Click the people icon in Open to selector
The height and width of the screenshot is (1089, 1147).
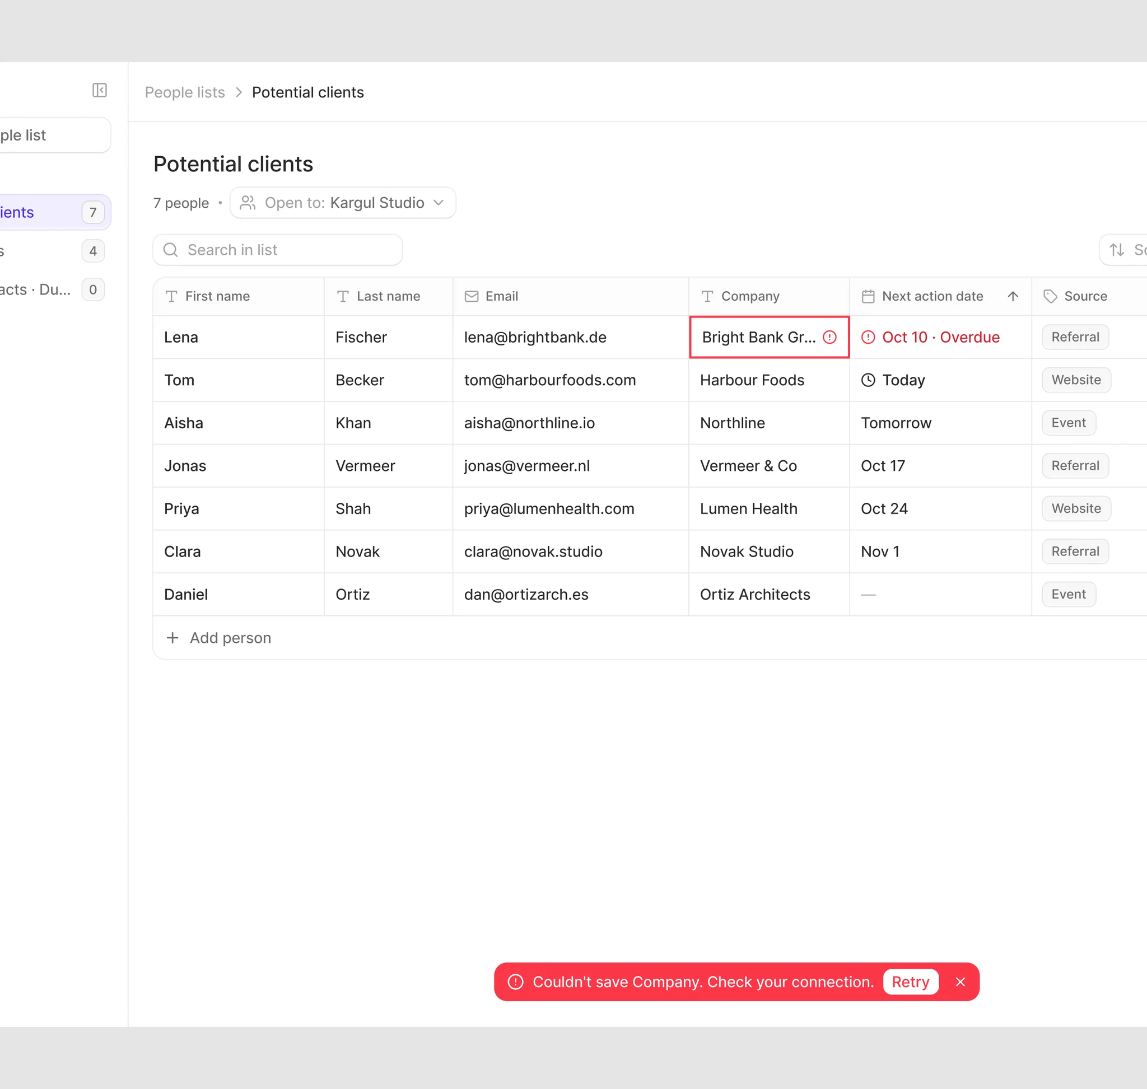pyautogui.click(x=248, y=203)
